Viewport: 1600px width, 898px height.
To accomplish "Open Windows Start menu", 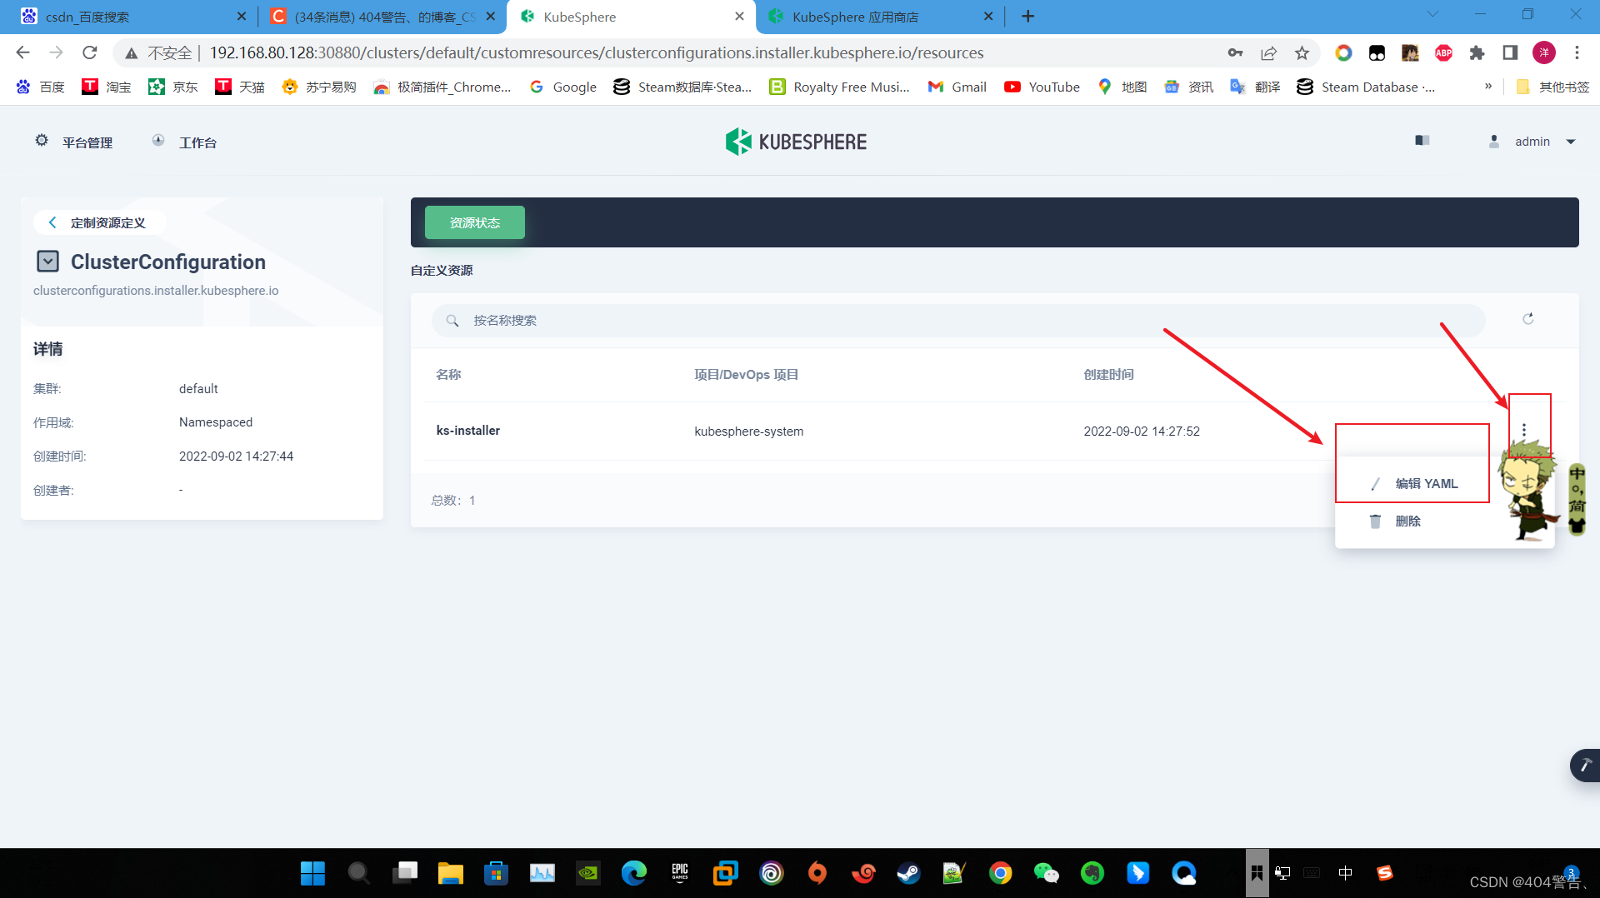I will (x=312, y=873).
